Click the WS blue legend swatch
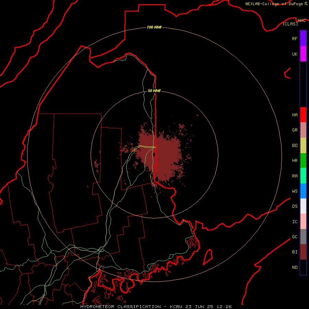Viewport: 309px width, 309px height. [x=303, y=191]
